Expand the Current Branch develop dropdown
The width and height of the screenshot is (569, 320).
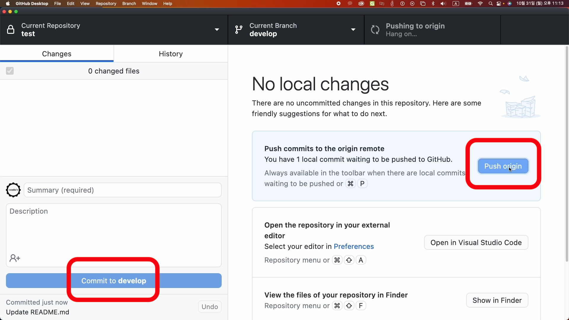coord(353,30)
